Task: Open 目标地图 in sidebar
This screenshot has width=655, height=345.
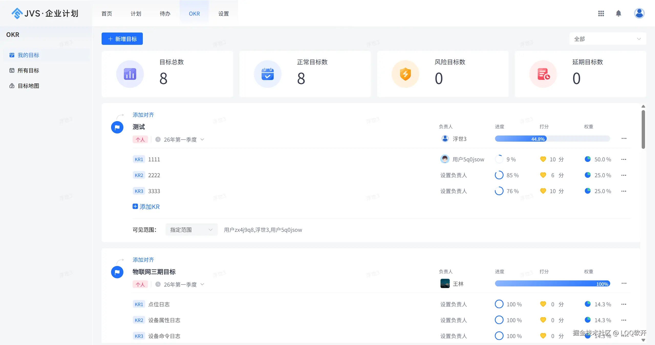Action: click(x=28, y=86)
